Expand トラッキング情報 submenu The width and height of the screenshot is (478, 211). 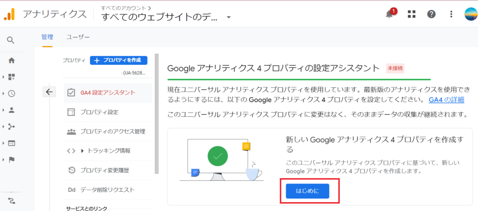pyautogui.click(x=83, y=151)
